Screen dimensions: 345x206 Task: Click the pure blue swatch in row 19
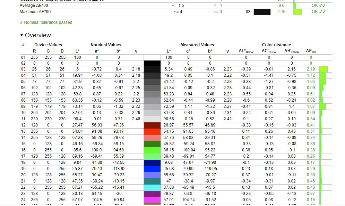click(152, 169)
